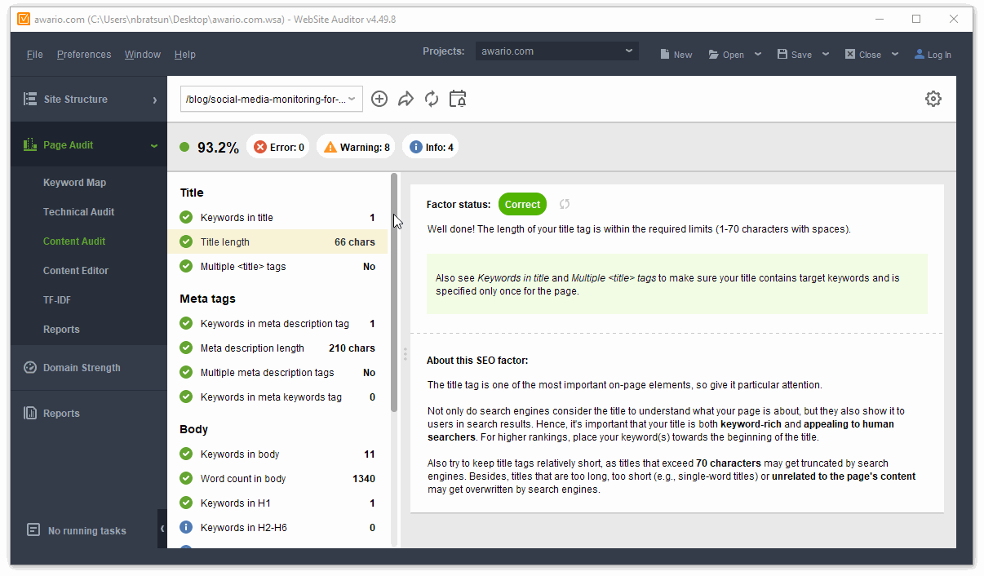984x576 pixels.
Task: Click the No running tasks label
Action: tap(87, 530)
